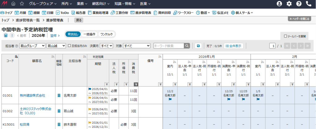Click the search magnifier icon
This screenshot has height=129, width=316.
pos(187,46)
